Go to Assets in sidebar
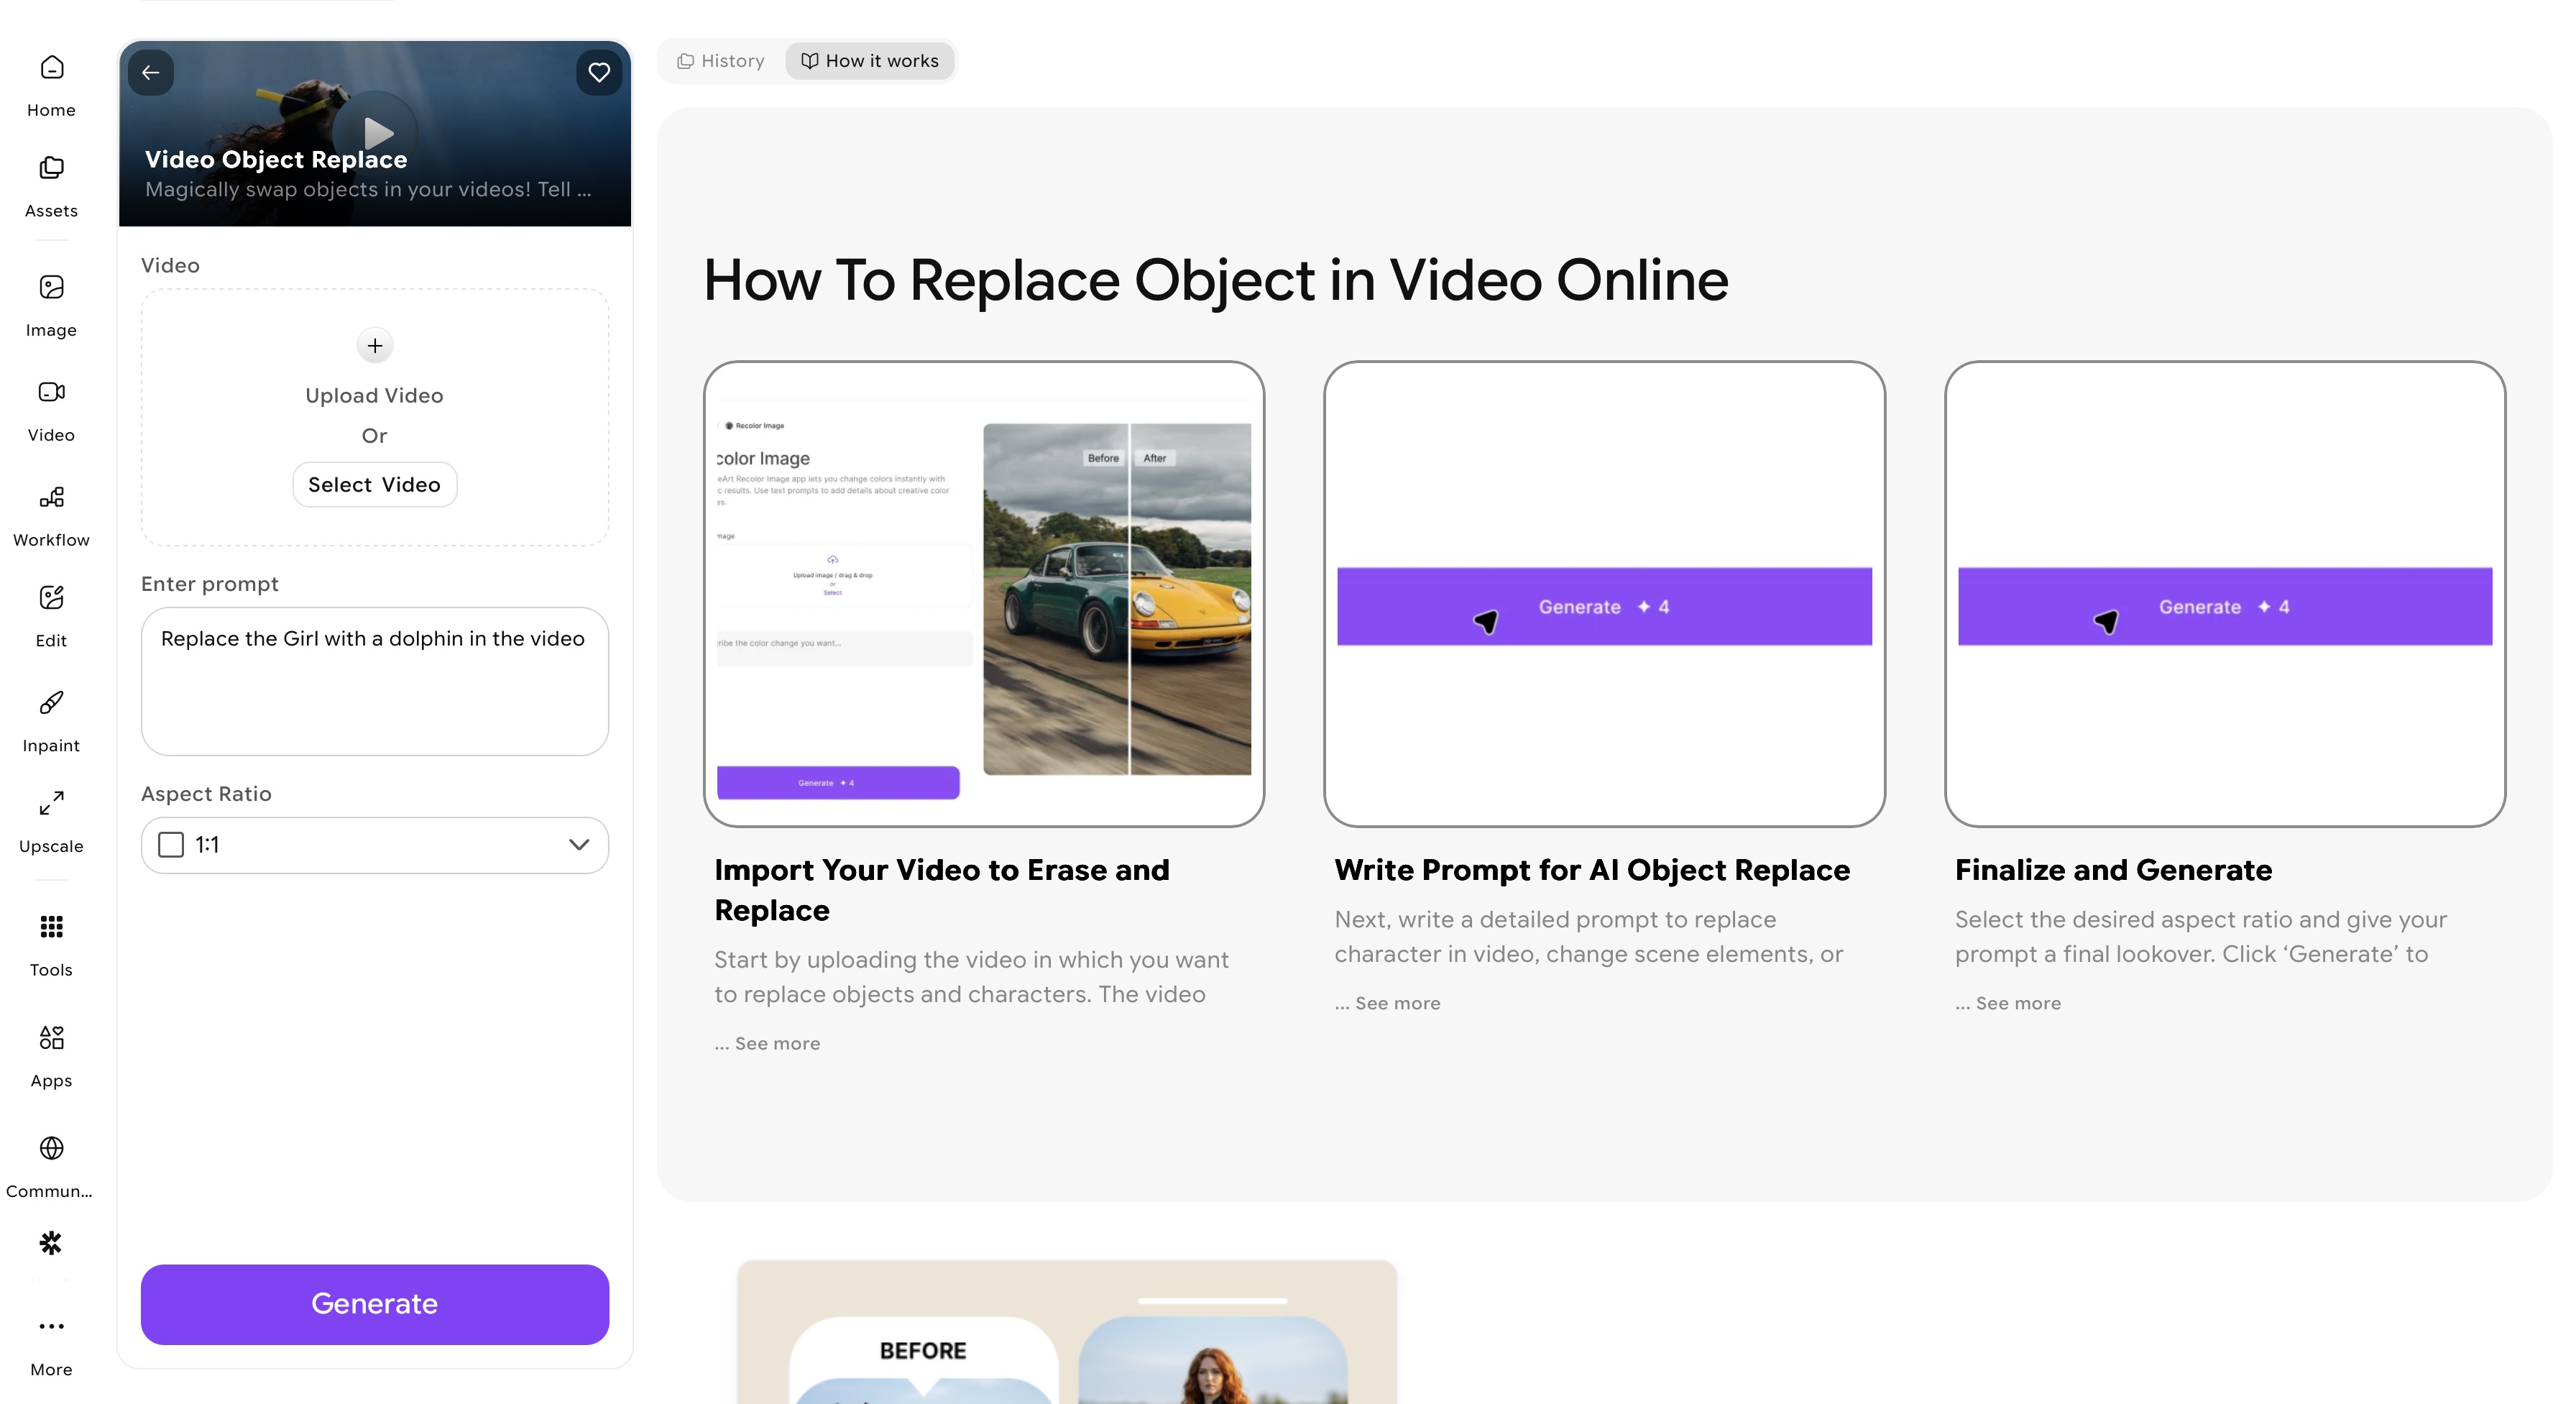2576x1404 pixels. 51,185
